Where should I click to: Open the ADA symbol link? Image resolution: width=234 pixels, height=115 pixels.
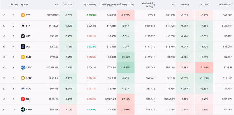pyautogui.click(x=28, y=89)
